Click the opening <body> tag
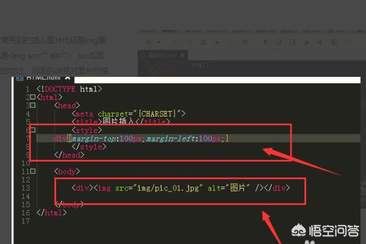 tap(67, 173)
